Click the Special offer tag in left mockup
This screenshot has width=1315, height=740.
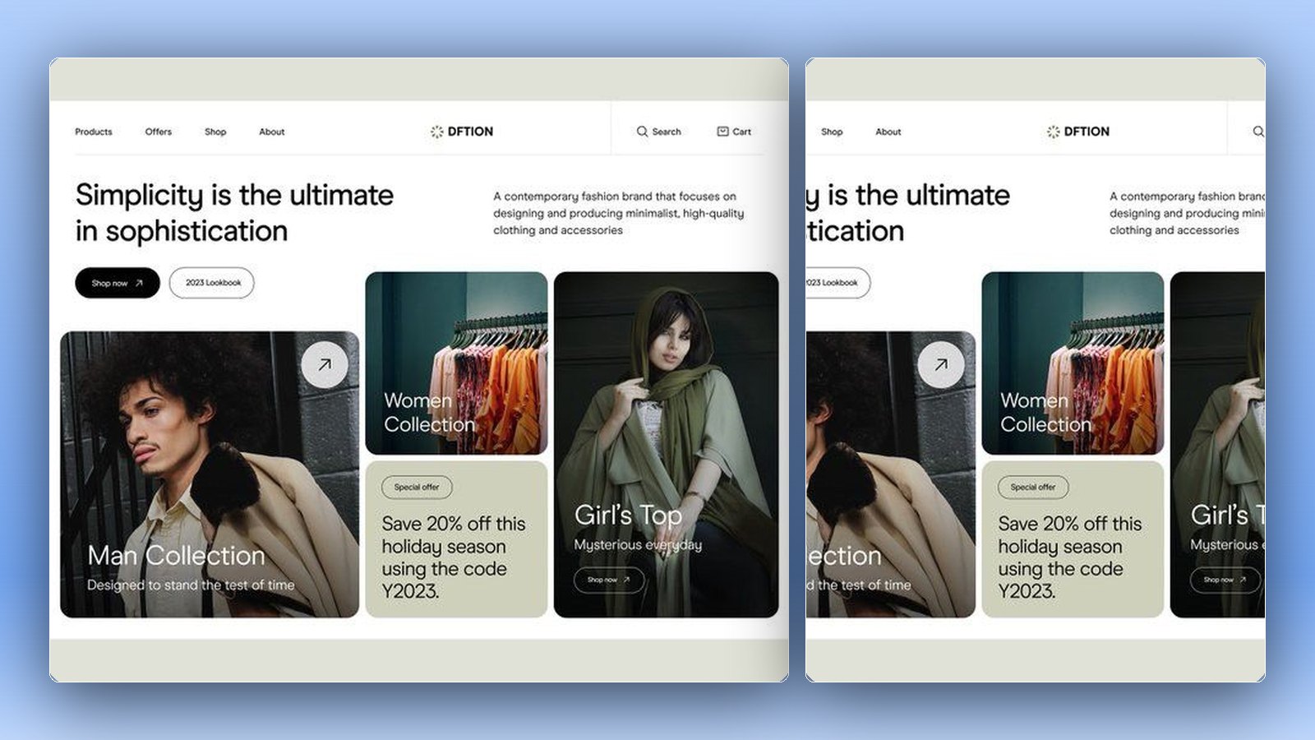417,487
